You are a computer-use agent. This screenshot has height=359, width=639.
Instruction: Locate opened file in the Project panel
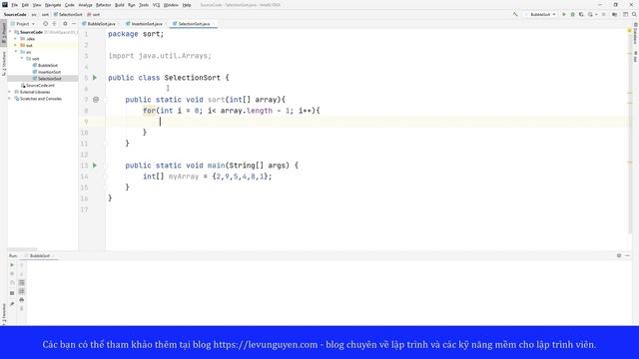(45, 24)
